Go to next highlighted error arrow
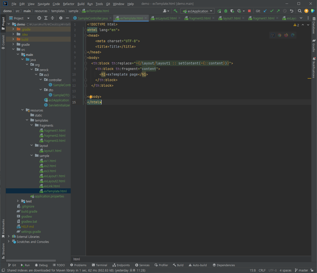 point(308,25)
